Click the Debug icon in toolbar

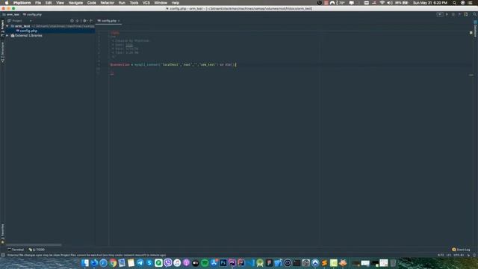tap(453, 14)
